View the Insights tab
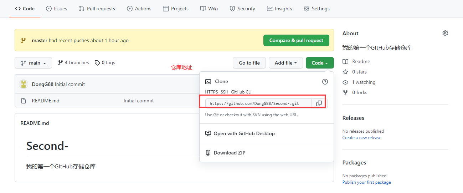 279,9
